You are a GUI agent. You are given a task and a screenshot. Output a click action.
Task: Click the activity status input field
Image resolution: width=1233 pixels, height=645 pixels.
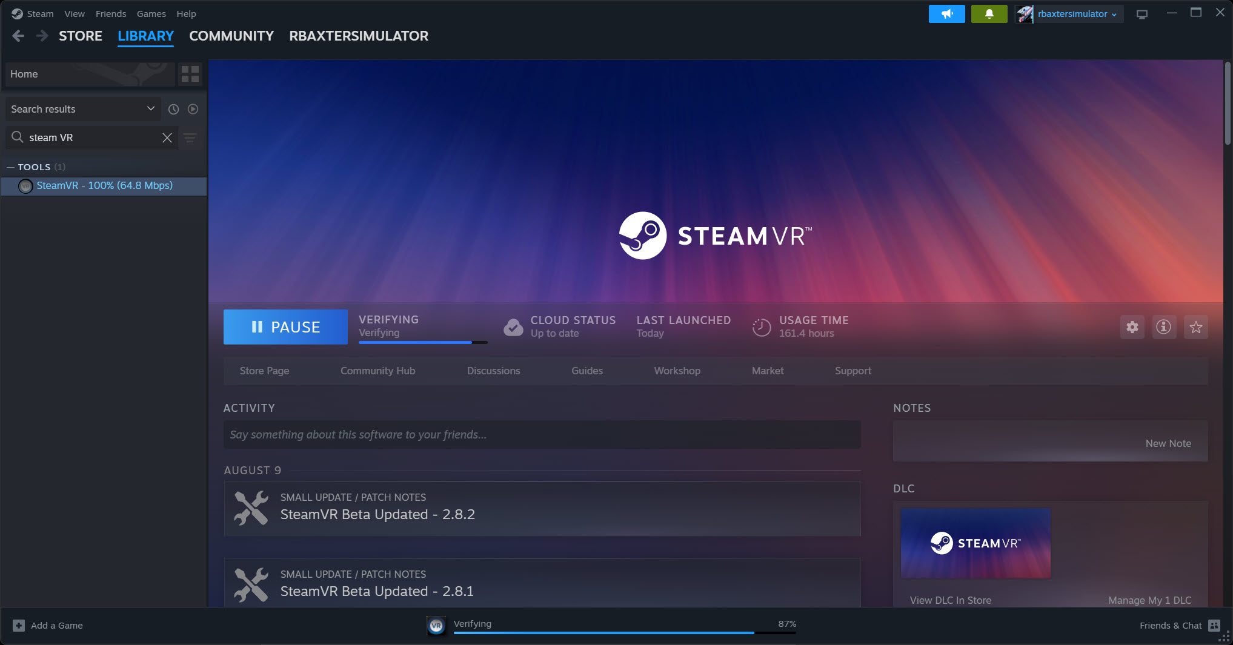coord(542,435)
